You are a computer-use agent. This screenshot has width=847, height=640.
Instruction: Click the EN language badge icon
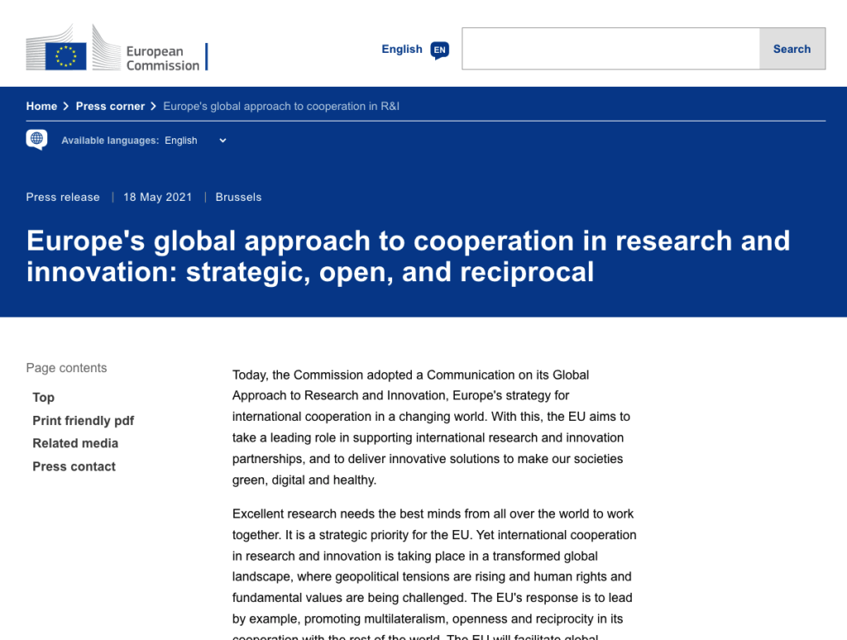tap(440, 50)
